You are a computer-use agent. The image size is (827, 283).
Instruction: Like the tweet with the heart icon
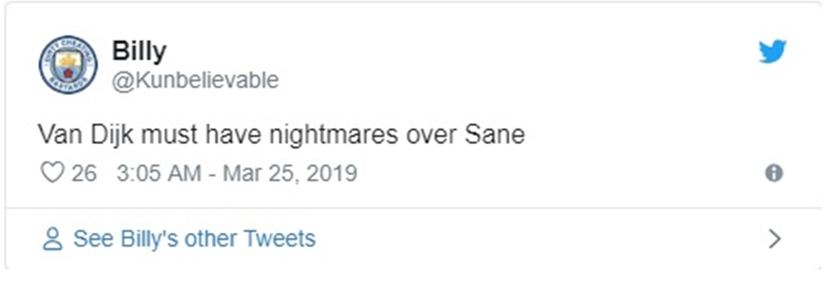coord(52,172)
